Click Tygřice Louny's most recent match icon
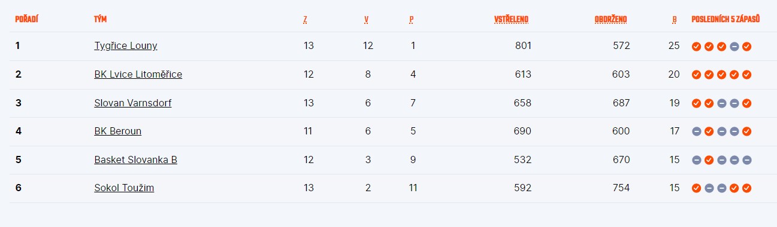Screen dimensions: 777x227 tap(746, 46)
